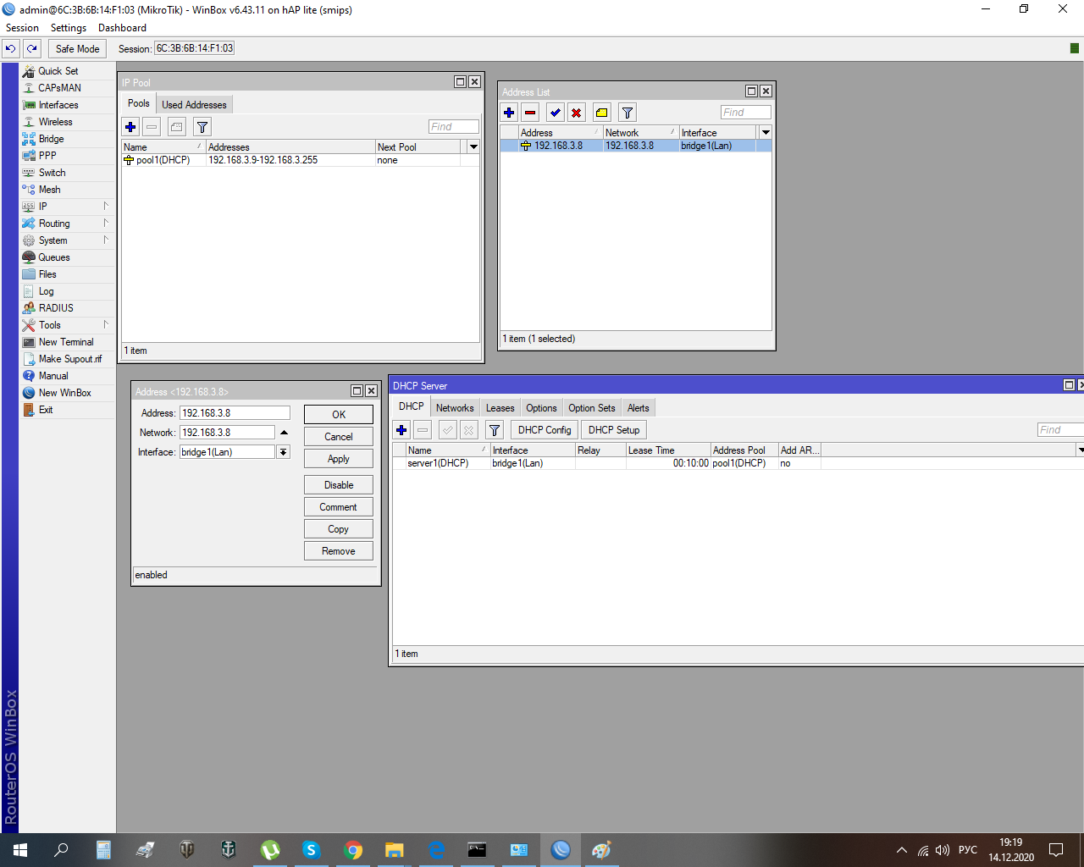Add new pool in IP Pool window

(130, 127)
